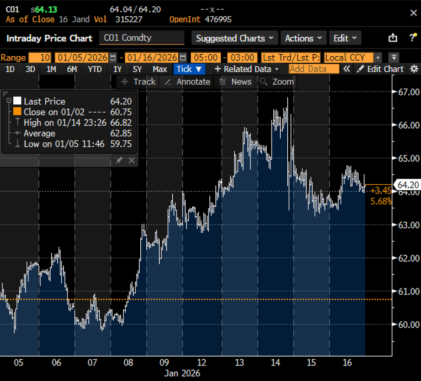Activate the Zoom tool
Screen dimensions: 421x381
point(276,82)
